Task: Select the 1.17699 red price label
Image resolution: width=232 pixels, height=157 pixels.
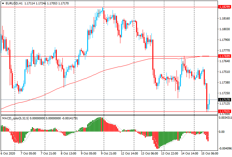Action: (224, 56)
